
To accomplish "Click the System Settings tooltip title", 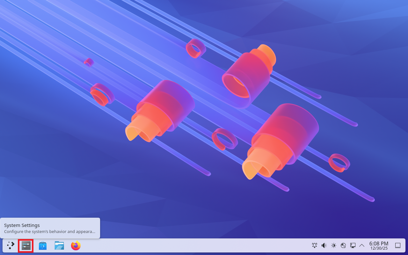I will coord(22,225).
